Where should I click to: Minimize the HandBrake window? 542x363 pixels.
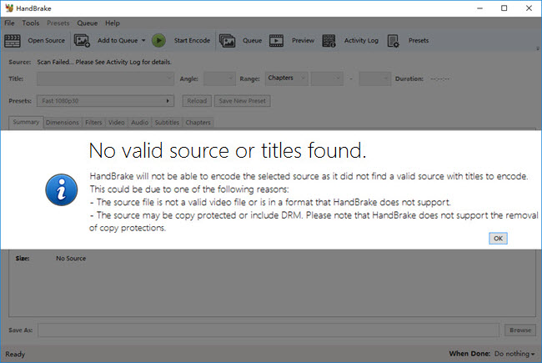click(479, 8)
